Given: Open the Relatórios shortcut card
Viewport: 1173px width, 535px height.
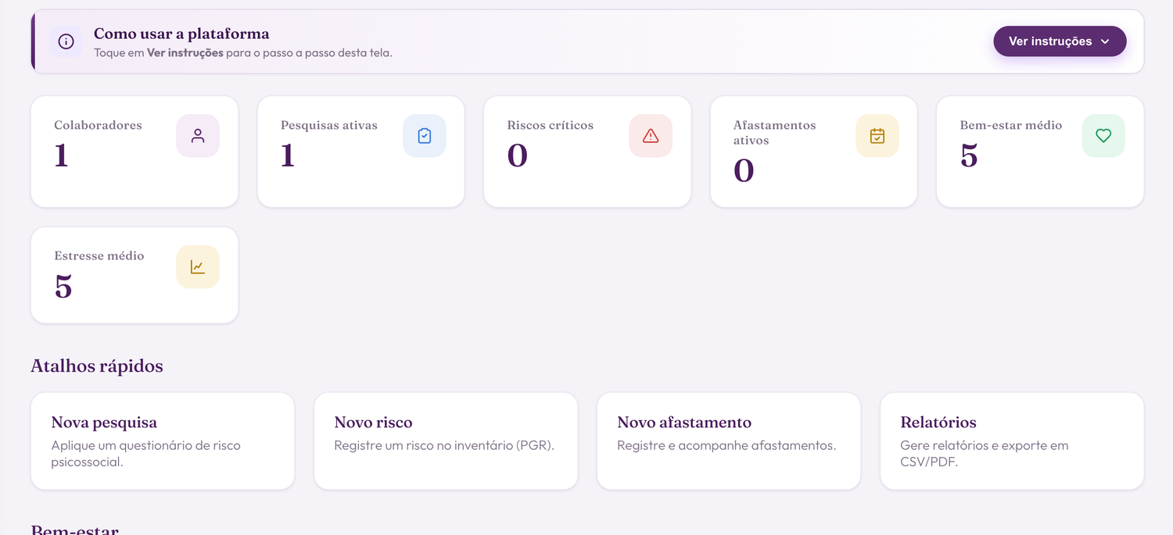Looking at the screenshot, I should (1012, 441).
